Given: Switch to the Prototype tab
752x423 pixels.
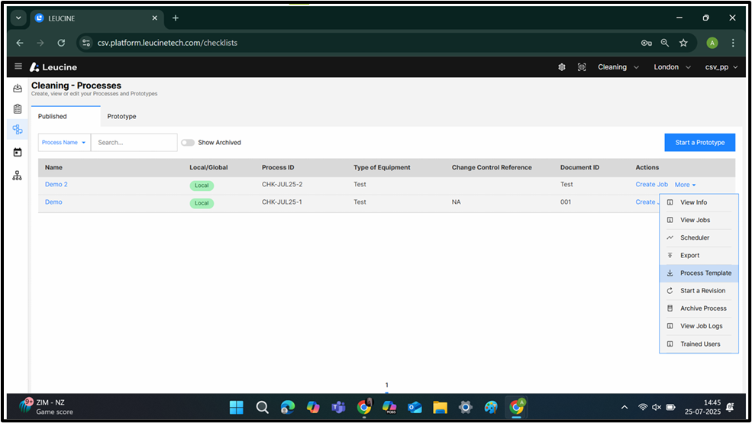Looking at the screenshot, I should [x=121, y=117].
